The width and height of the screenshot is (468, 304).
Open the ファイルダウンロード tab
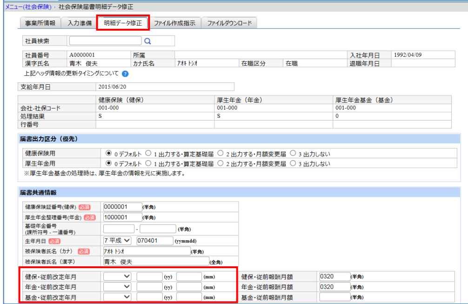click(x=229, y=23)
